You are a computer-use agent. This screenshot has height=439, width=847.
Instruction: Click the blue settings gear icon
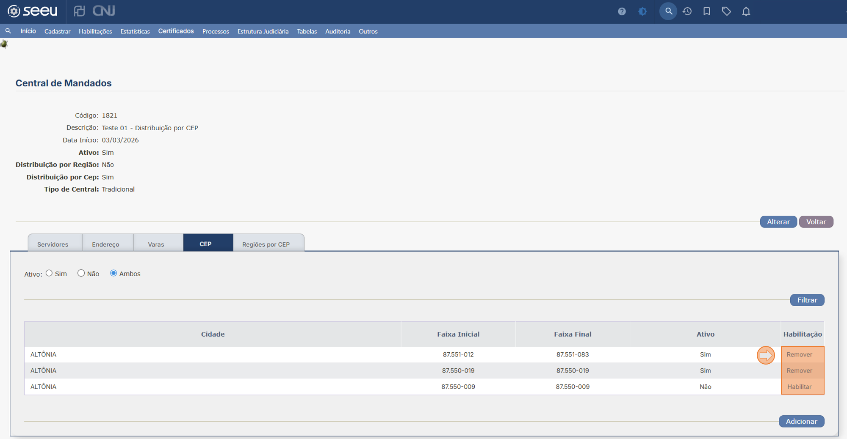pyautogui.click(x=642, y=11)
